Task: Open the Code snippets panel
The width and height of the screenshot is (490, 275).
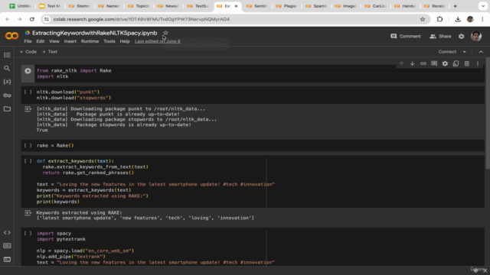Action: pos(7,232)
